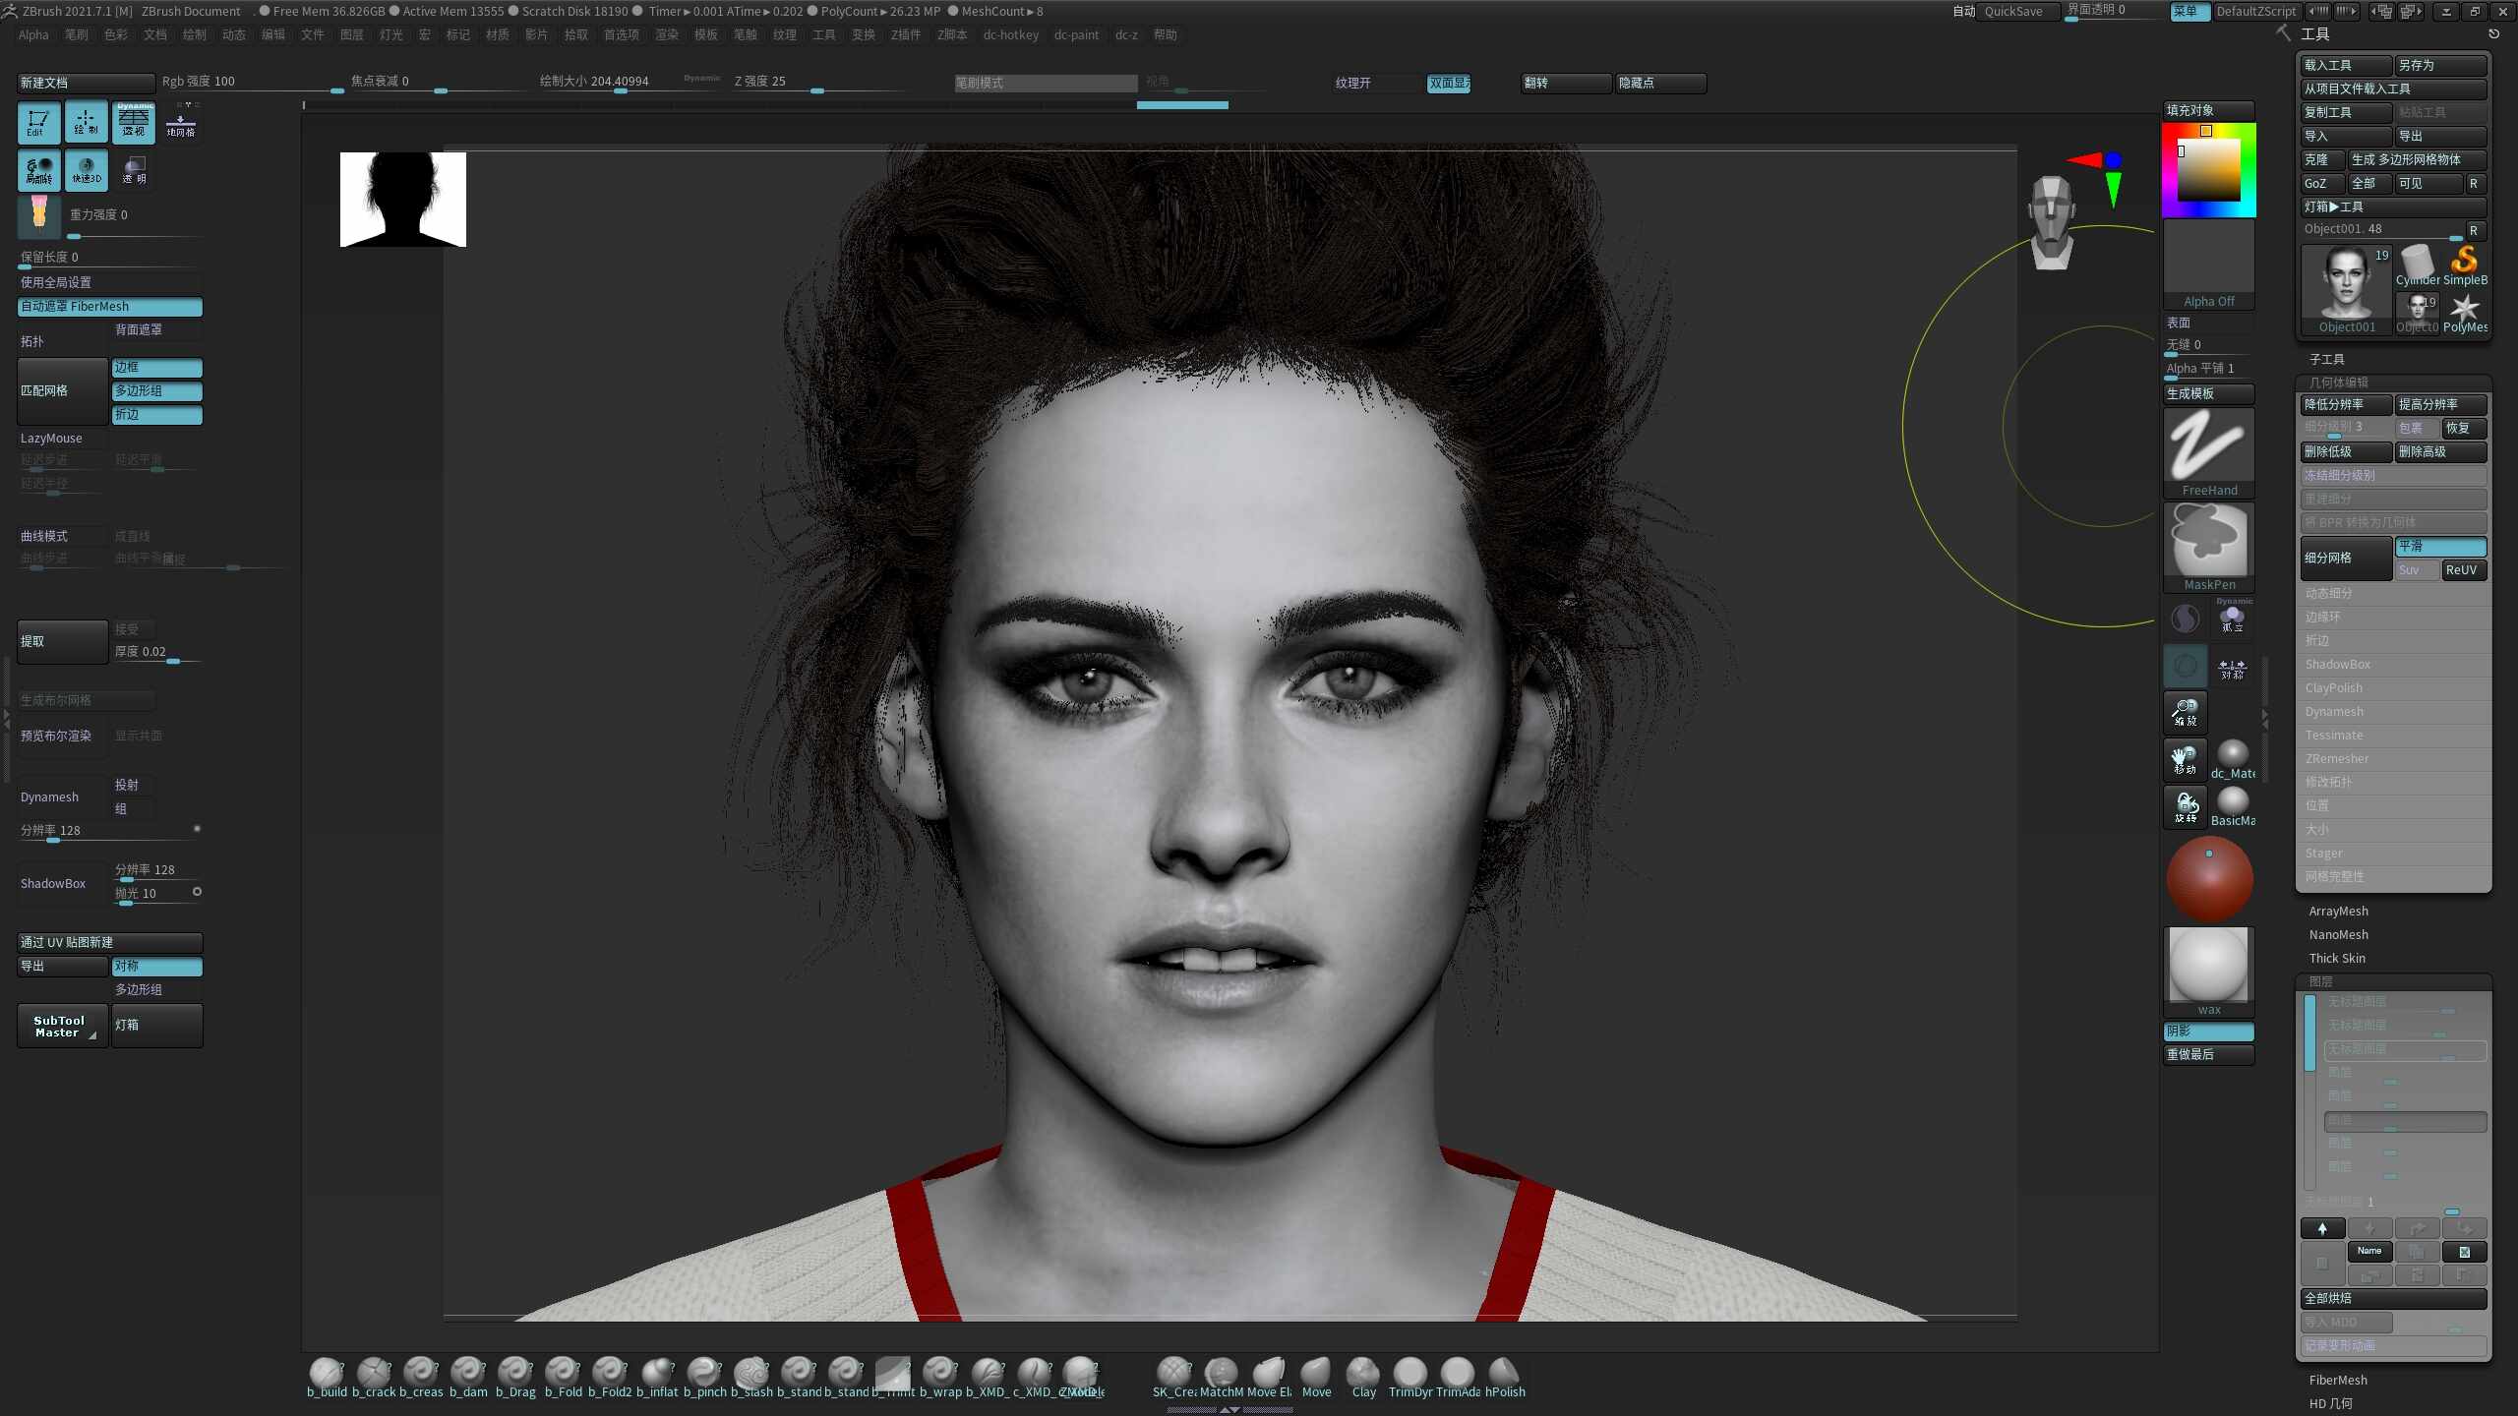Click the 孤立 solo mode icon
2518x1416 pixels.
2233,618
